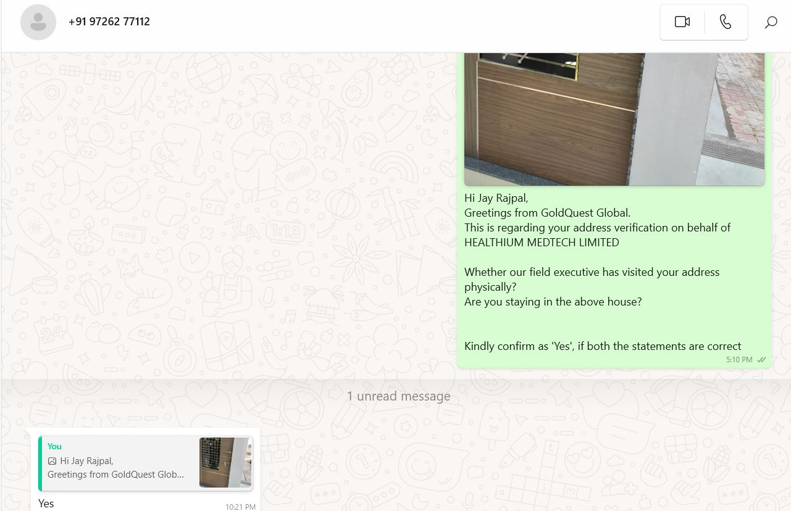Screen dimensions: 791x511
Task: Click the '1 unread message' divider
Action: [x=398, y=396]
